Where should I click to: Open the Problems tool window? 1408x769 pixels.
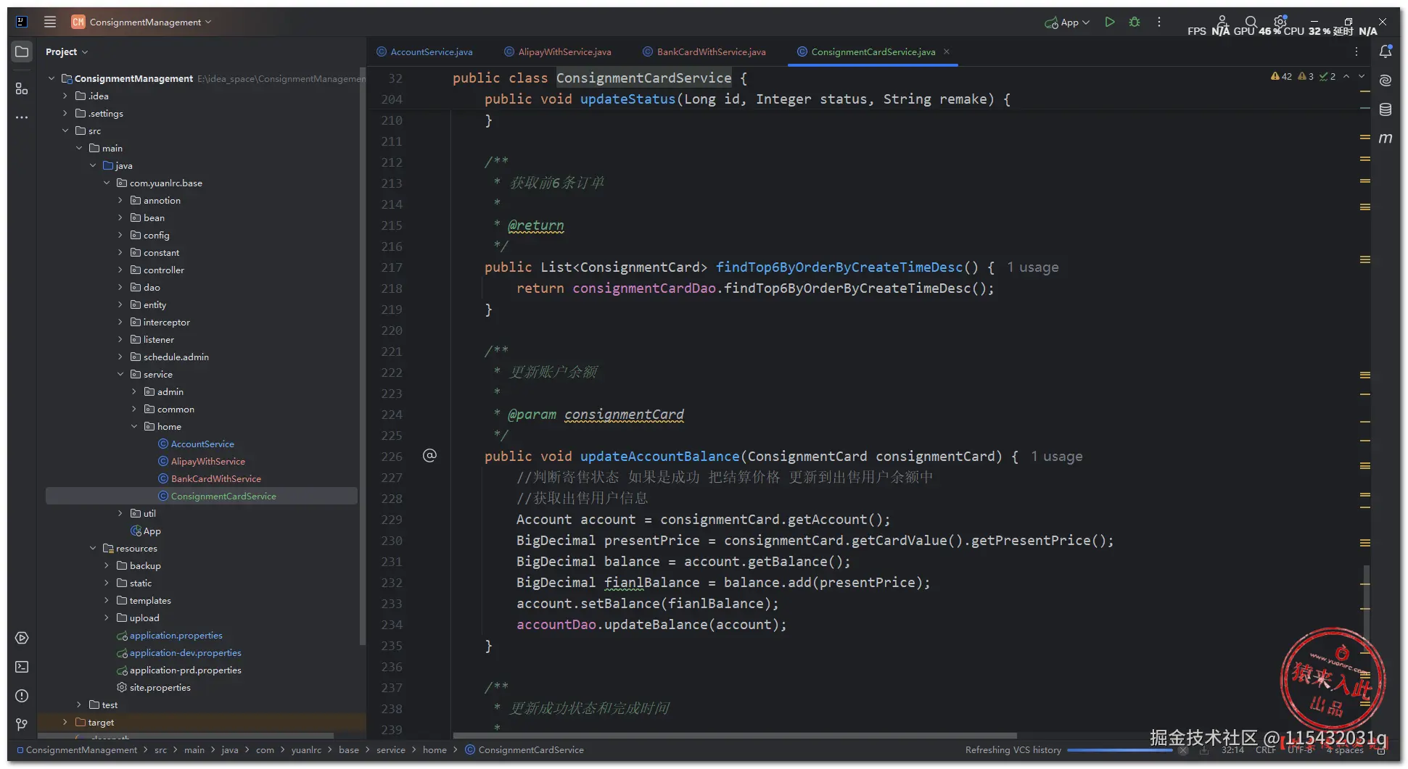[x=22, y=696]
